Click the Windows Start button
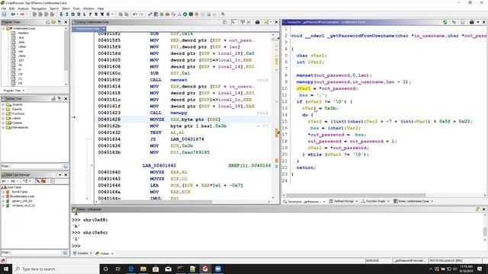Screen dimensions: 488x274 click(x=6, y=269)
